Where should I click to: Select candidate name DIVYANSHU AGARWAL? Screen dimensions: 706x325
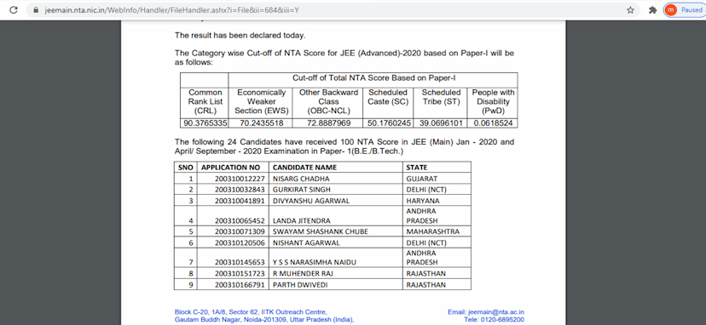[x=311, y=201]
